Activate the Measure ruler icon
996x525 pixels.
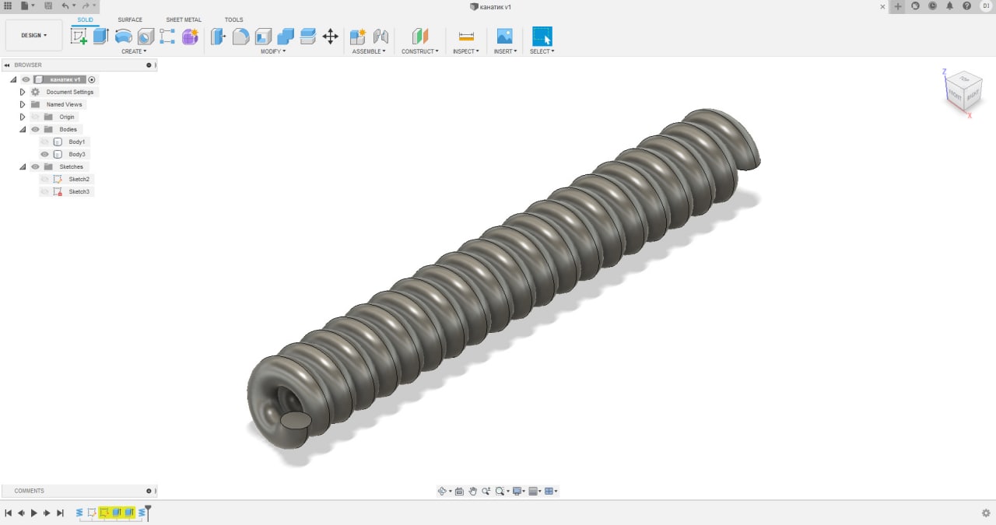pyautogui.click(x=466, y=36)
